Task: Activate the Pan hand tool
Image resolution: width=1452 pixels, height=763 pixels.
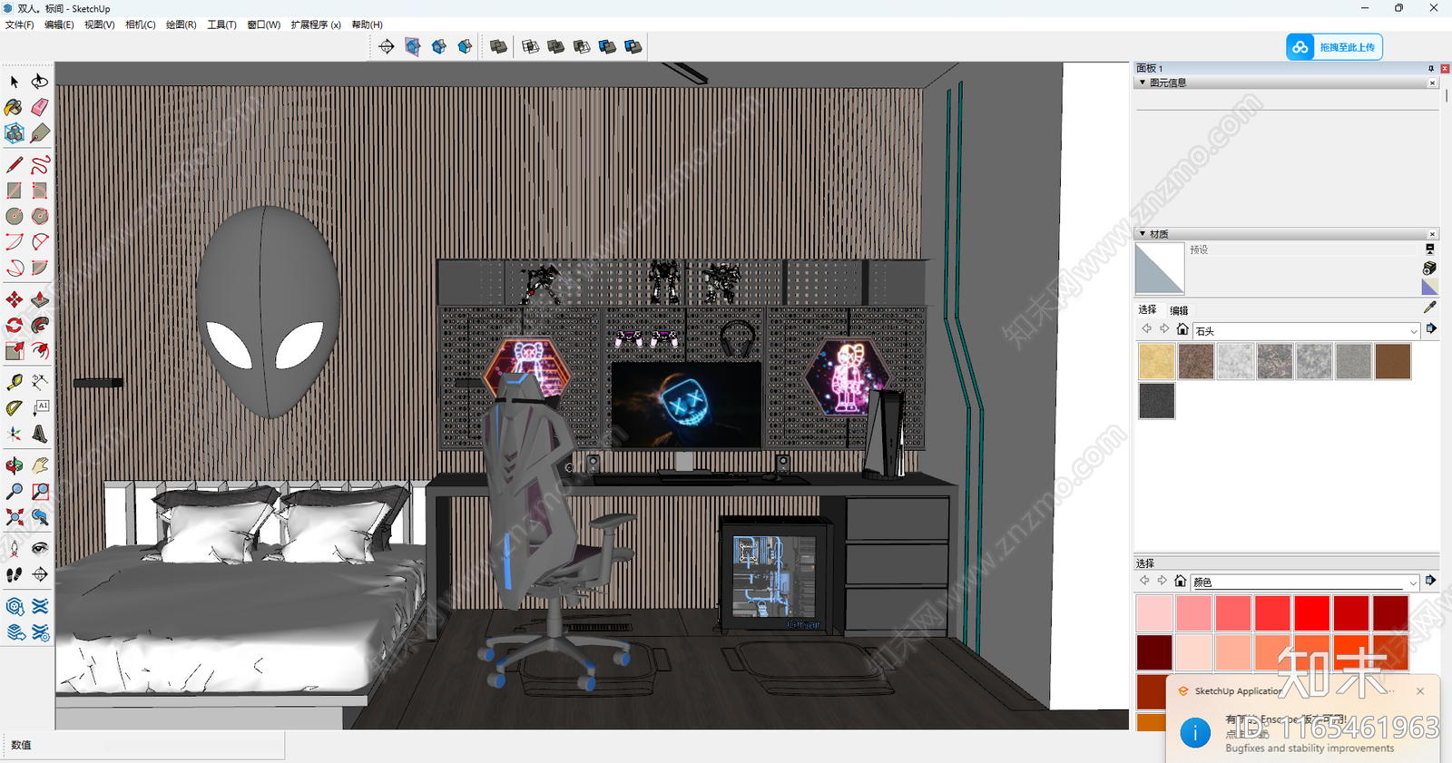Action: click(x=40, y=465)
